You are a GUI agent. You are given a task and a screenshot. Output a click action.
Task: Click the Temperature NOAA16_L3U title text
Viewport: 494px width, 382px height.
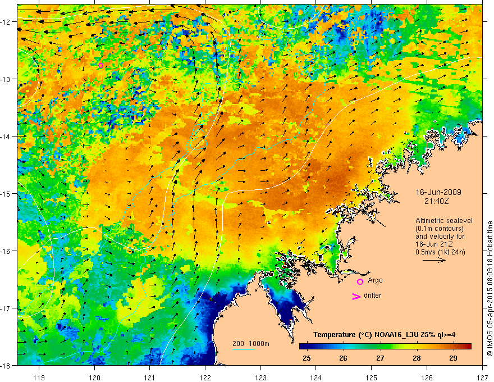pos(384,335)
